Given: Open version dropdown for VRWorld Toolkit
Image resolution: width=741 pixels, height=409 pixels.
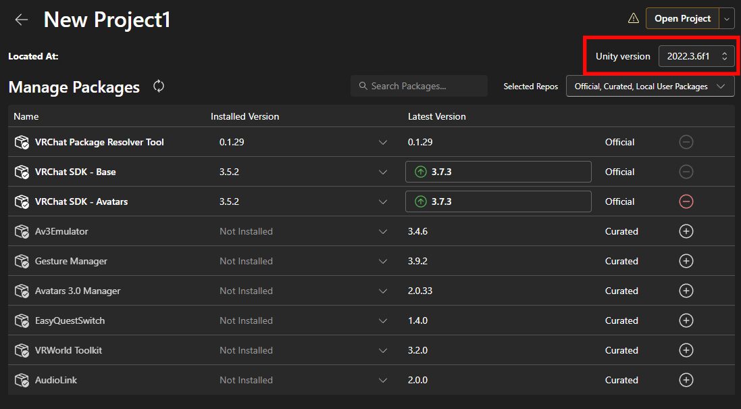Looking at the screenshot, I should point(383,351).
